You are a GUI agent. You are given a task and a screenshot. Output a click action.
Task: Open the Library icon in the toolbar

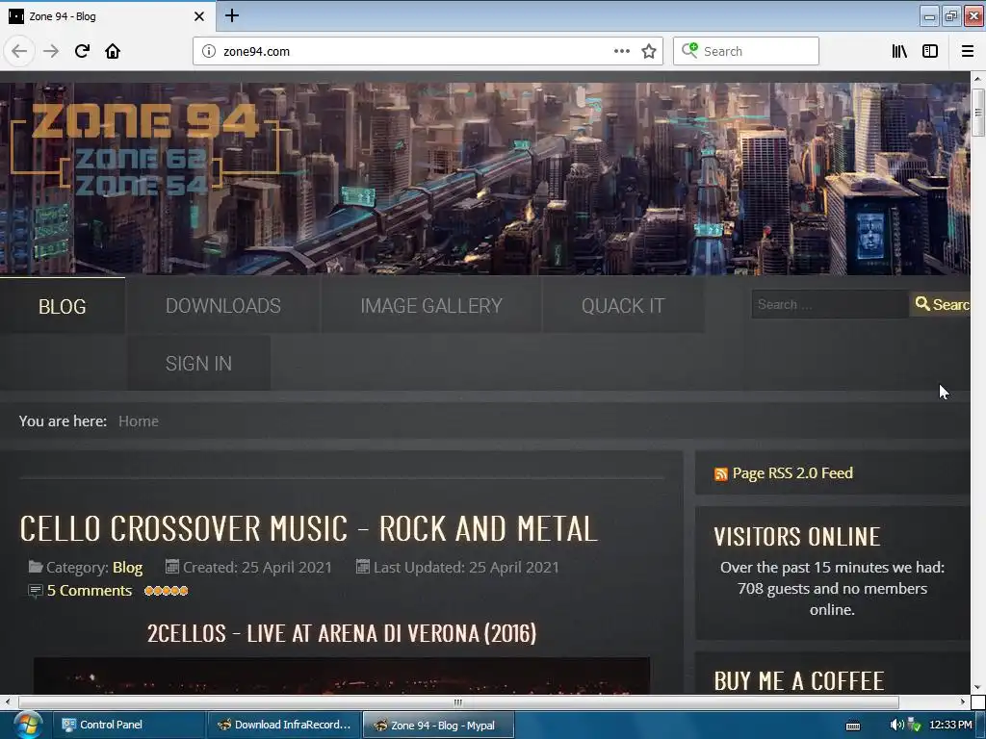899,51
